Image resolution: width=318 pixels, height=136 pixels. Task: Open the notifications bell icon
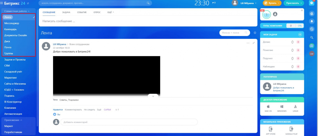312,21
